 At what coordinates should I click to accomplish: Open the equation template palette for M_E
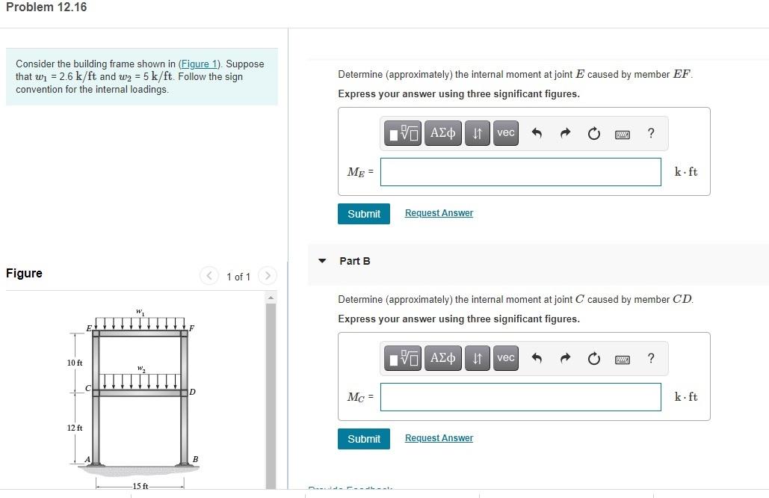click(402, 132)
